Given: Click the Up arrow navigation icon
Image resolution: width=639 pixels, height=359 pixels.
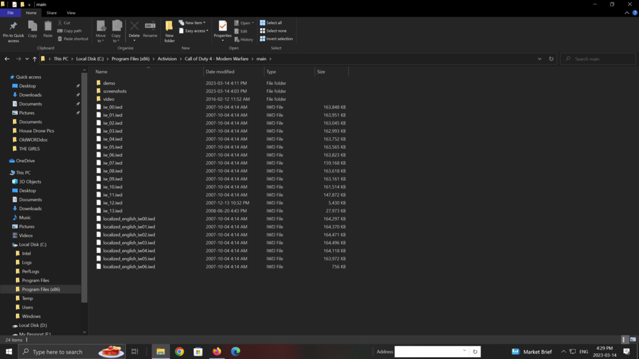Looking at the screenshot, I should (35, 59).
